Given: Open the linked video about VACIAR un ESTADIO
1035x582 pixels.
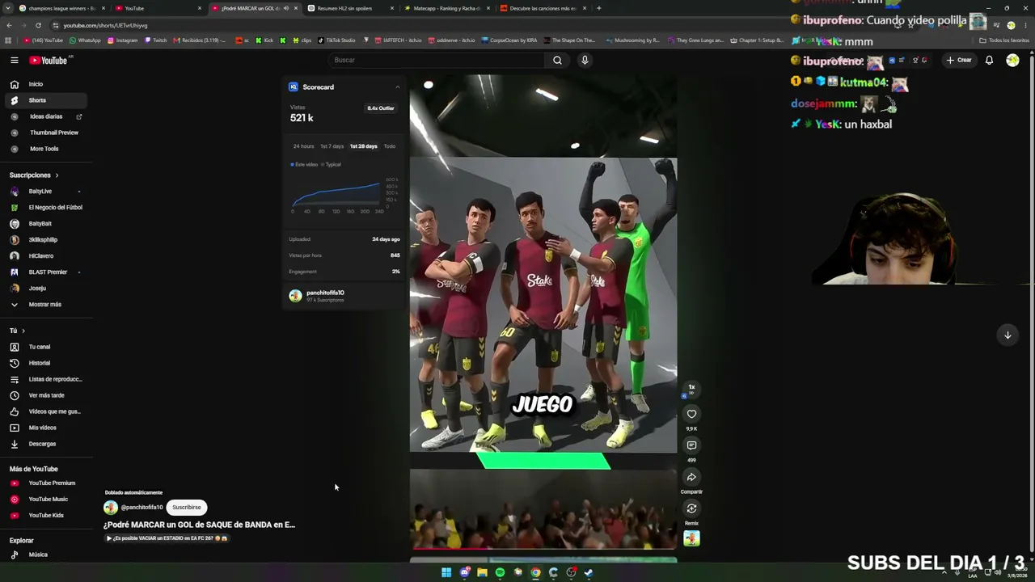Looking at the screenshot, I should tap(167, 538).
